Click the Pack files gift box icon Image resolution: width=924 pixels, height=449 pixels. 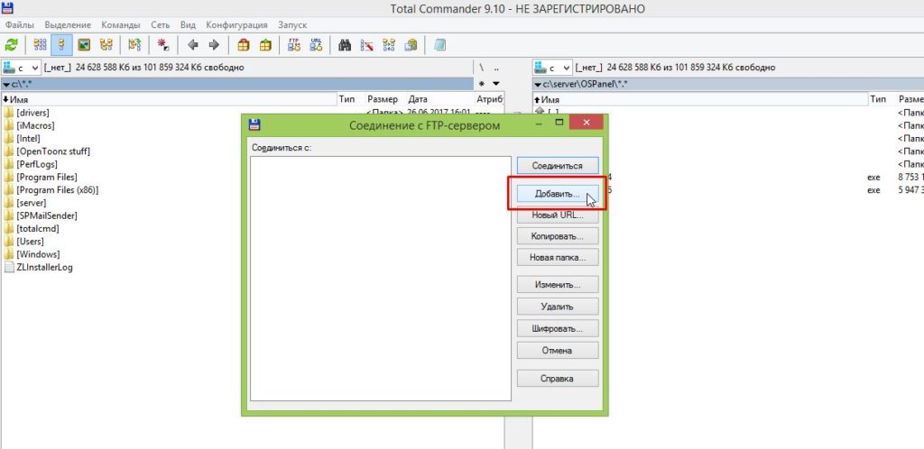(244, 43)
